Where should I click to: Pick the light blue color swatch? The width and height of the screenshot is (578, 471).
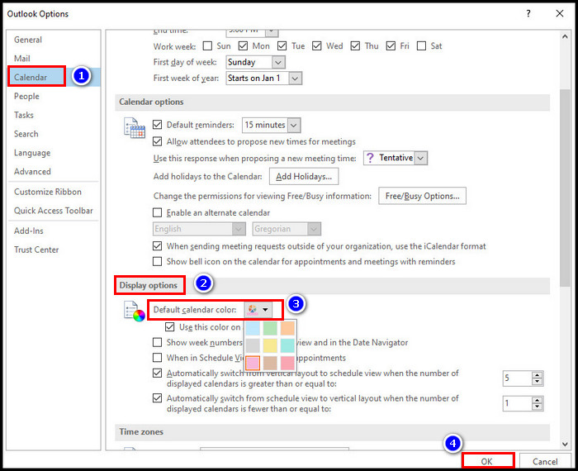click(x=253, y=328)
